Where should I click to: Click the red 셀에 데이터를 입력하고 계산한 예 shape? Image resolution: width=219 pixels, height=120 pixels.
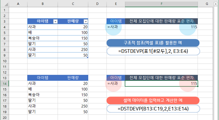point(153,100)
